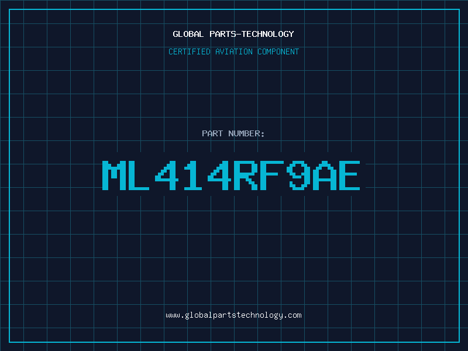Click the GLOBAL PARTS-TECHNOLOGY heading
This screenshot has height=351, width=468.
(233, 34)
